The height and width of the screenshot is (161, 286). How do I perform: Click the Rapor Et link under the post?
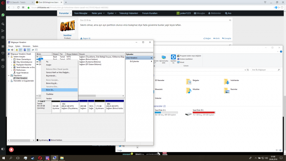pyautogui.click(x=86, y=38)
